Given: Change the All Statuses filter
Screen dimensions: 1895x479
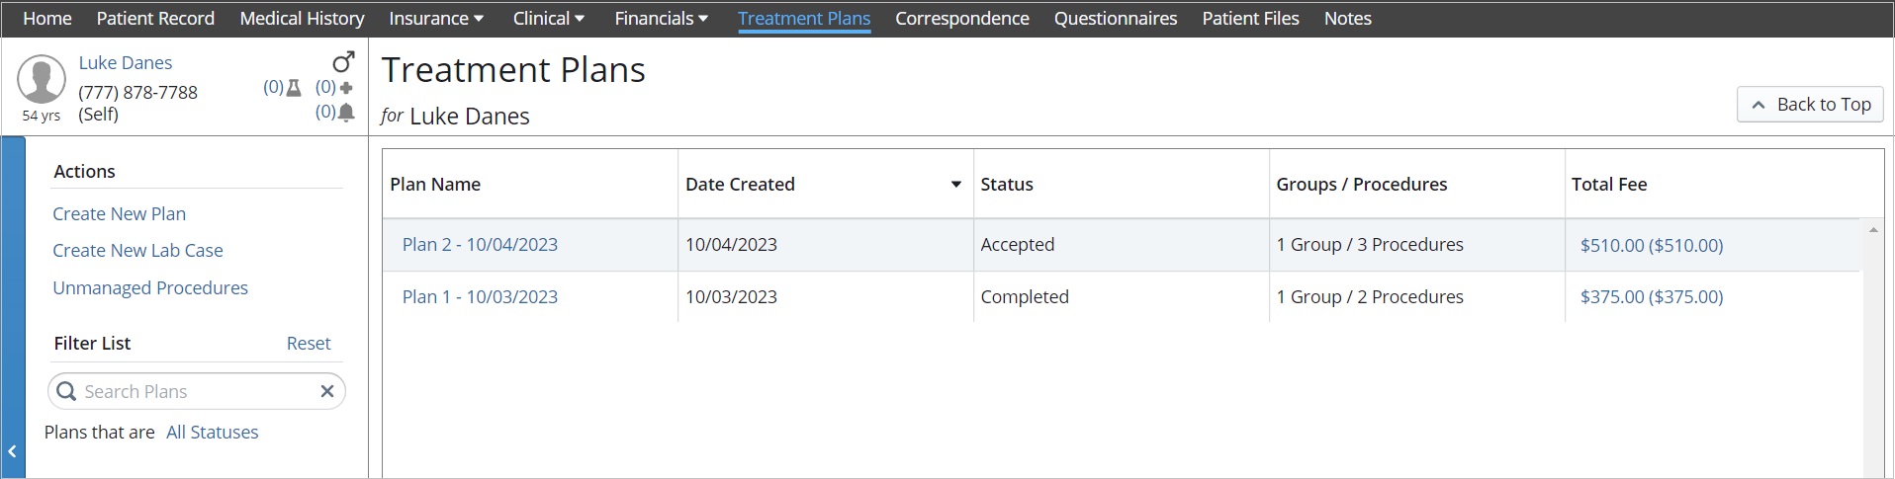Looking at the screenshot, I should click(x=212, y=433).
